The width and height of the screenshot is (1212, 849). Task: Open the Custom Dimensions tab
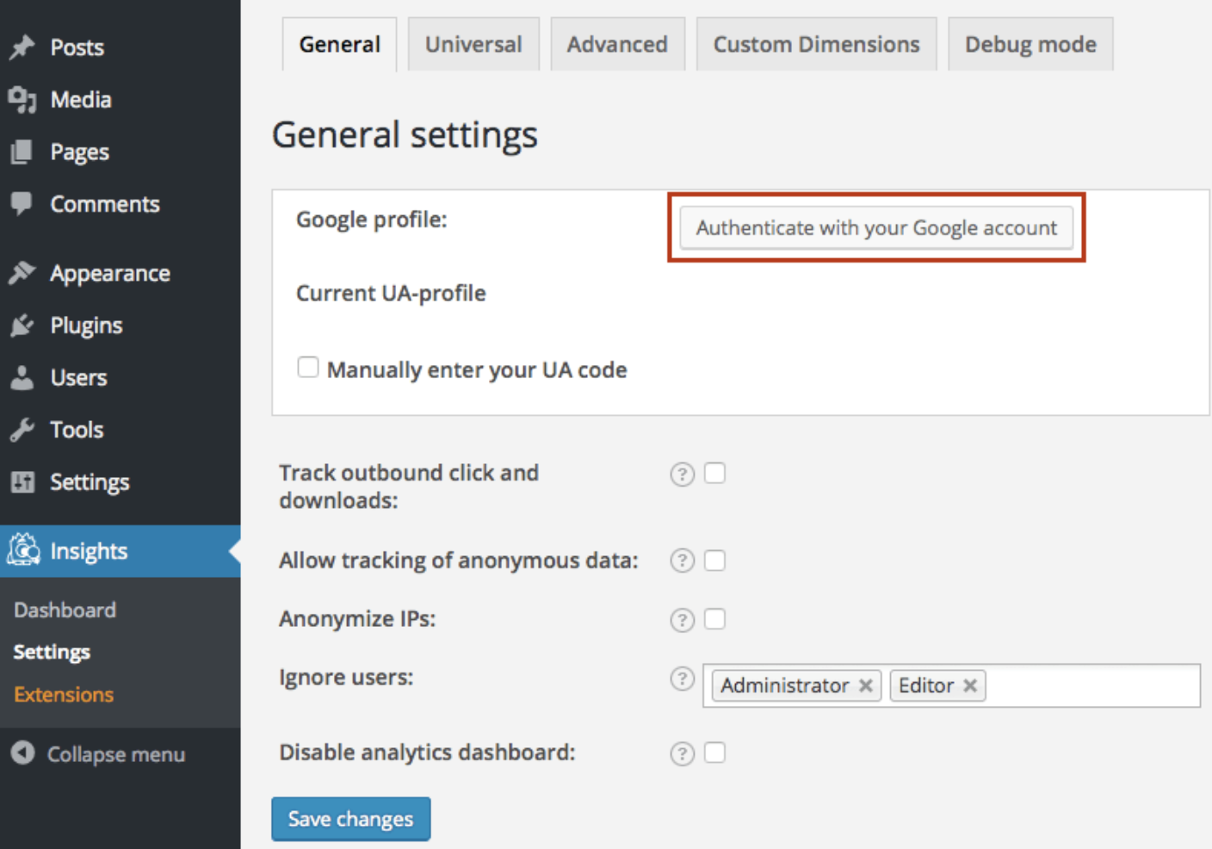point(816,45)
